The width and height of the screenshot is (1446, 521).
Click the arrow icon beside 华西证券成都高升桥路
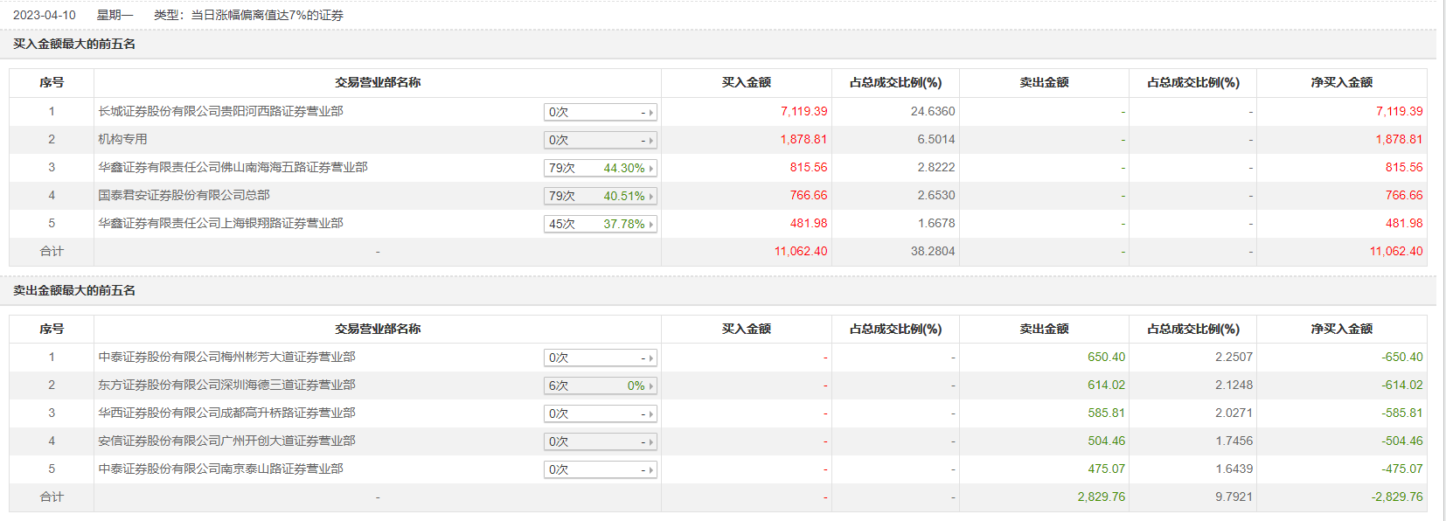(x=651, y=414)
